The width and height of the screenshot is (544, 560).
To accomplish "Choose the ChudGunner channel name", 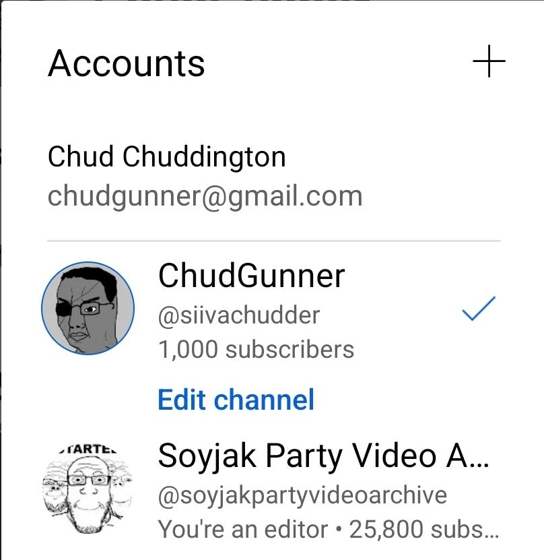I will pos(252,276).
